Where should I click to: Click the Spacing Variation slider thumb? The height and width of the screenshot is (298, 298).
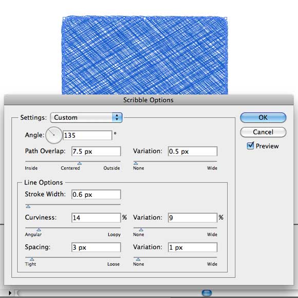coord(138,259)
